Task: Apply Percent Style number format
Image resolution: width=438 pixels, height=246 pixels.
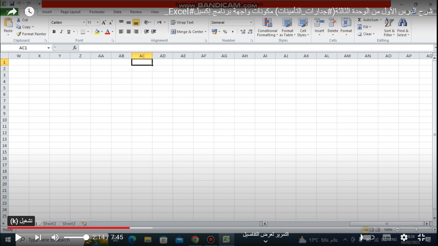Action: point(225,32)
